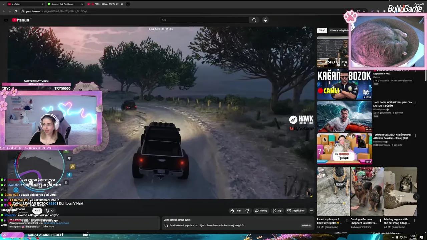This screenshot has width=427, height=240.
Task: Join the channel with Katıl button
Action: point(37,211)
